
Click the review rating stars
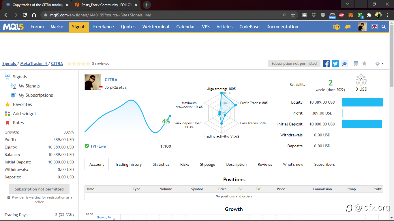click(78, 64)
